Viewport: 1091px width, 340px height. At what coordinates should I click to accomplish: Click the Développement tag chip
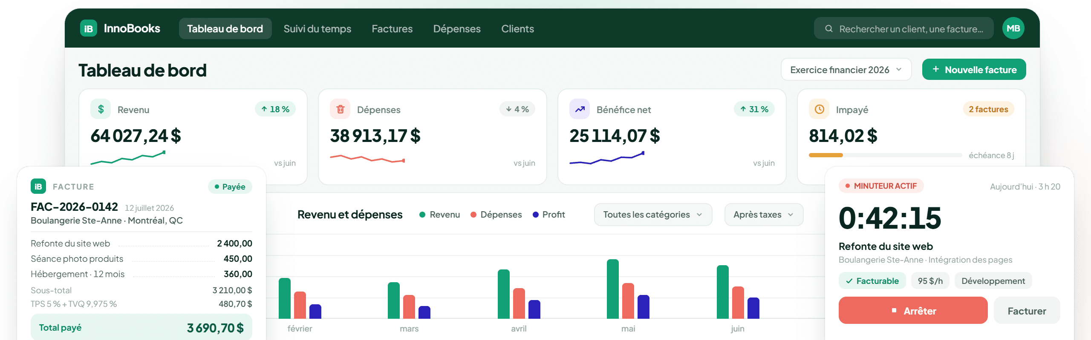pos(993,280)
